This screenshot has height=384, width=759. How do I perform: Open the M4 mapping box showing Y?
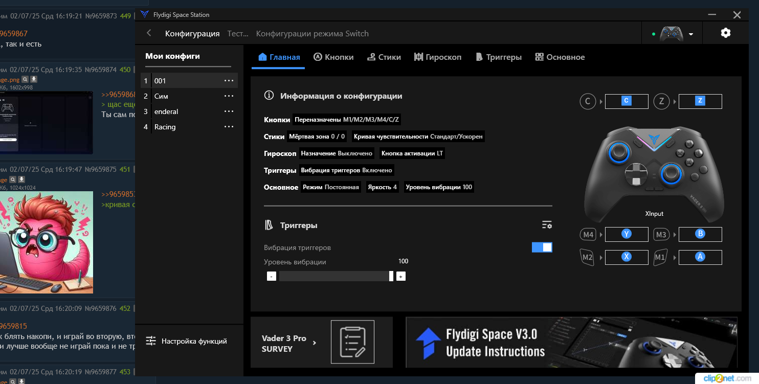pos(627,234)
